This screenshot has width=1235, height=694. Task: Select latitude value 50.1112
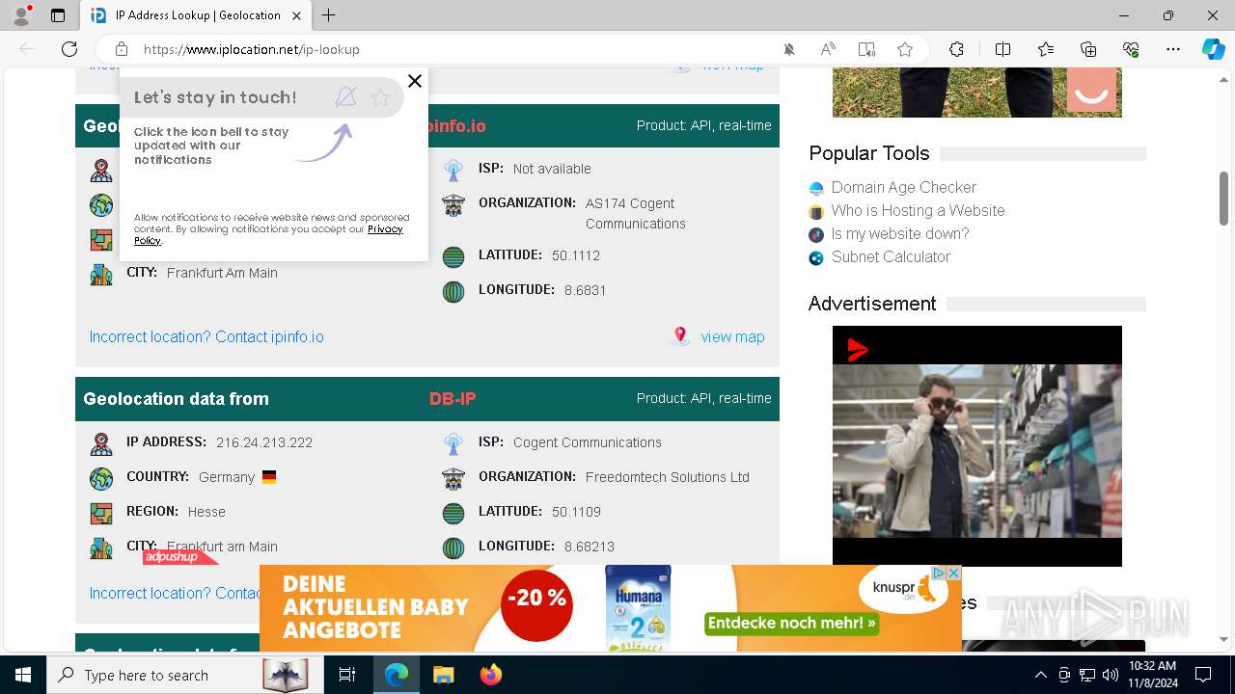(576, 255)
